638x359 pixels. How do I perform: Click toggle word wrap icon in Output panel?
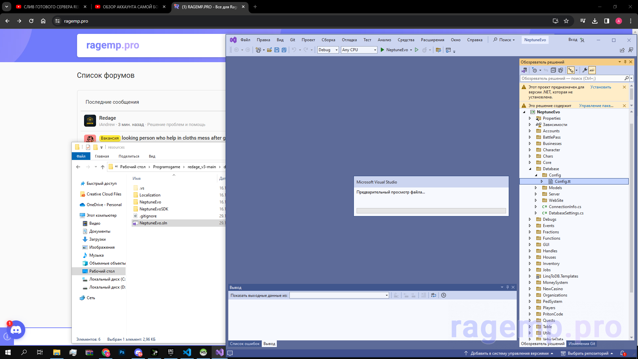pos(433,295)
